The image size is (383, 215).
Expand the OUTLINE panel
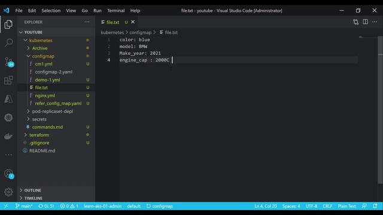click(56, 190)
